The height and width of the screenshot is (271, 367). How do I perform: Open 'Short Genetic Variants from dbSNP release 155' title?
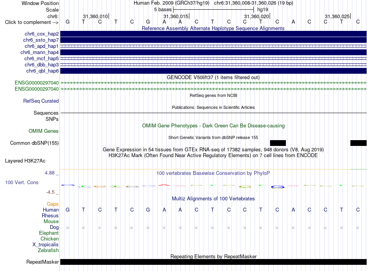coord(213,137)
